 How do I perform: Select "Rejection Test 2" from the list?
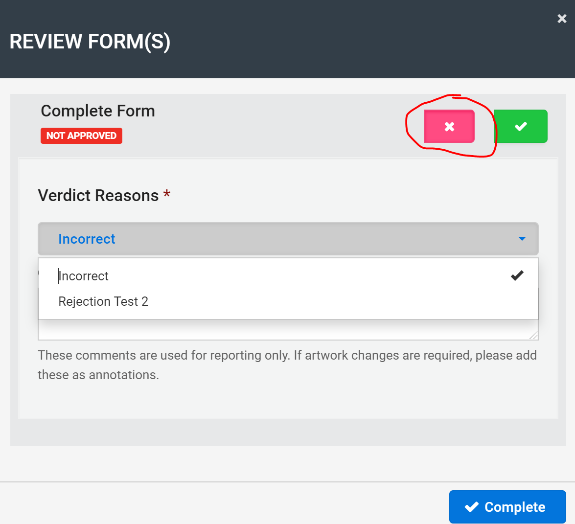(103, 301)
